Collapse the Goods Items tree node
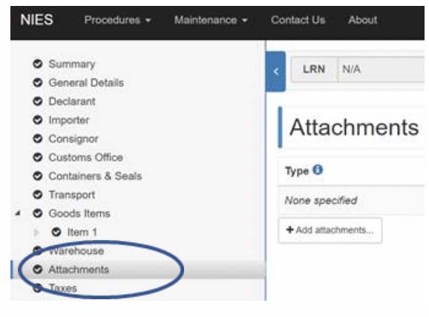Viewport: 429px width, 317px height. tap(18, 213)
